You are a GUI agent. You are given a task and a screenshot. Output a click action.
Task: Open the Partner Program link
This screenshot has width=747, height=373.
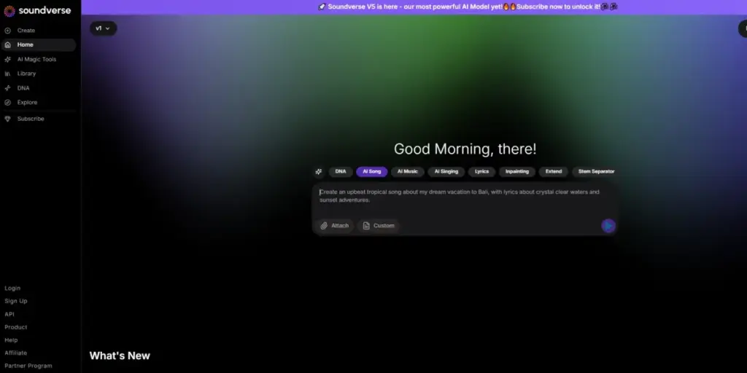coord(28,366)
